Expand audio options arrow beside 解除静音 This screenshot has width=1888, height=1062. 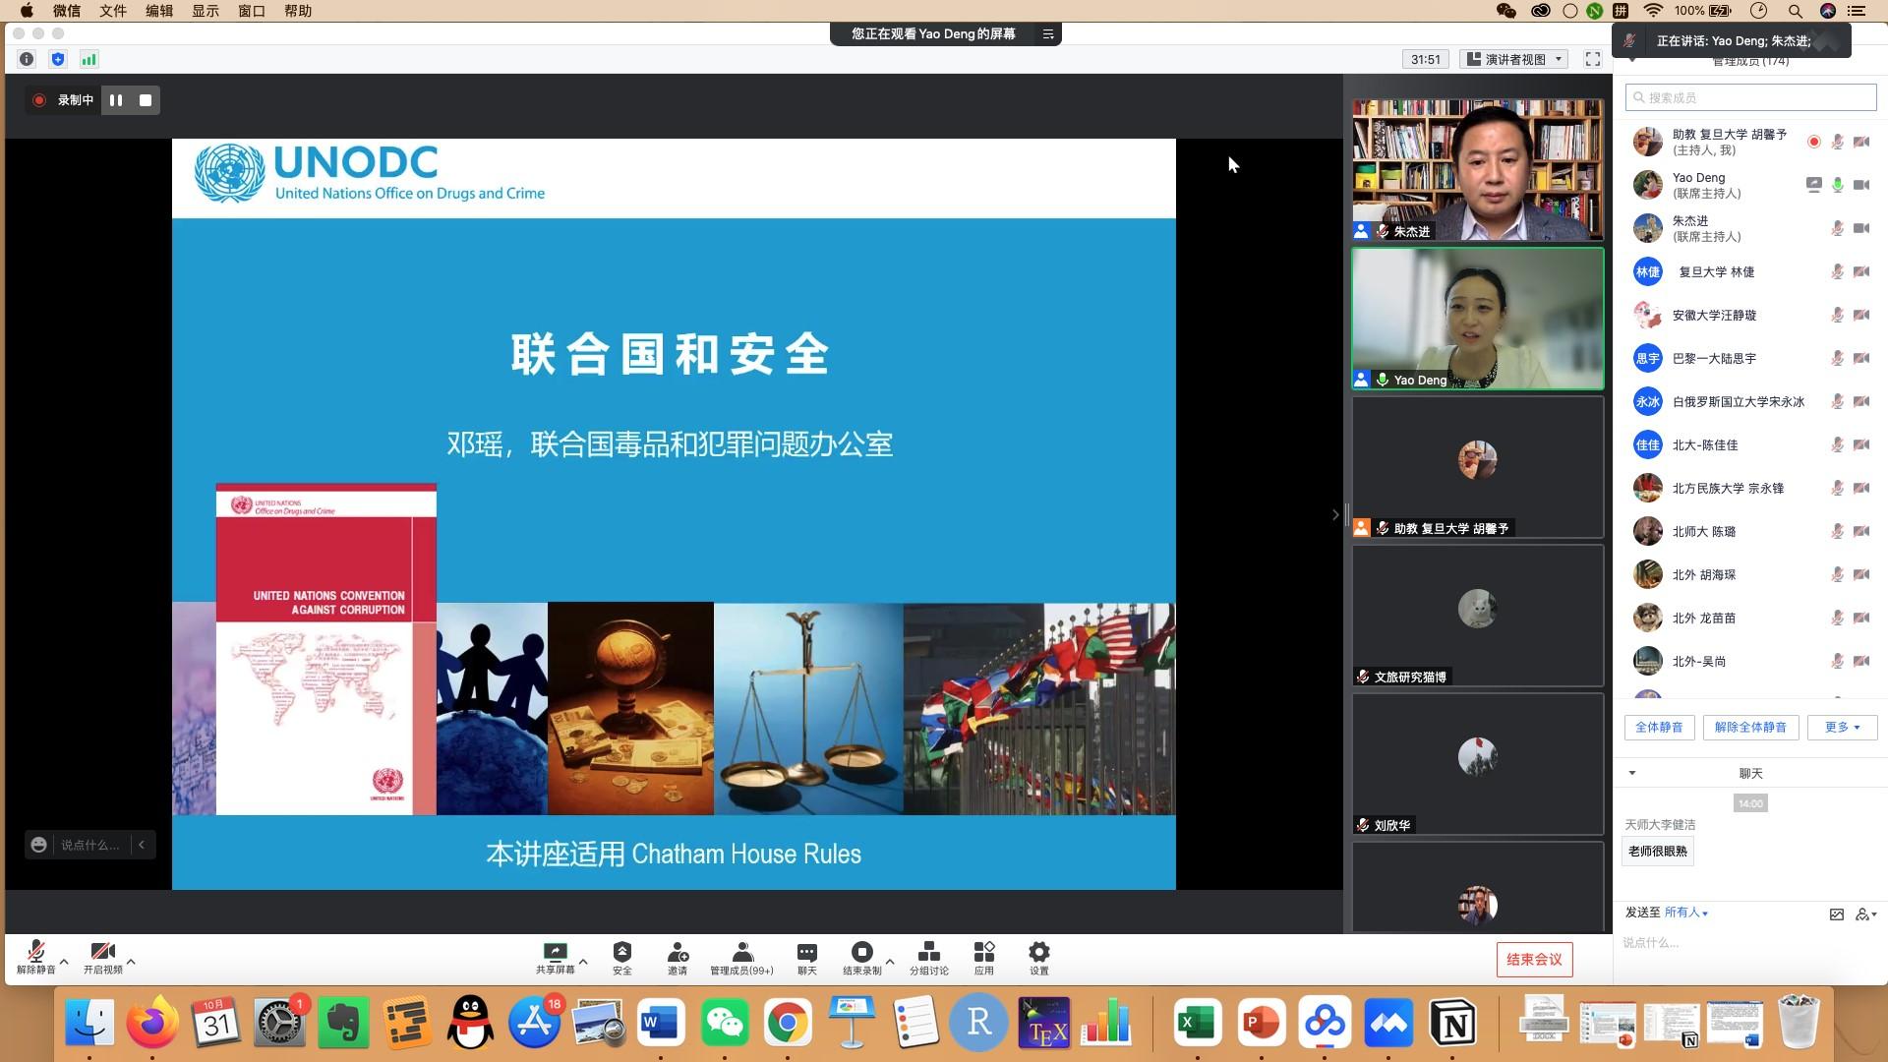[64, 961]
